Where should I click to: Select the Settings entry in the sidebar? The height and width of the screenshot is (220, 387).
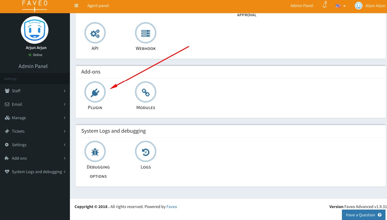19,145
